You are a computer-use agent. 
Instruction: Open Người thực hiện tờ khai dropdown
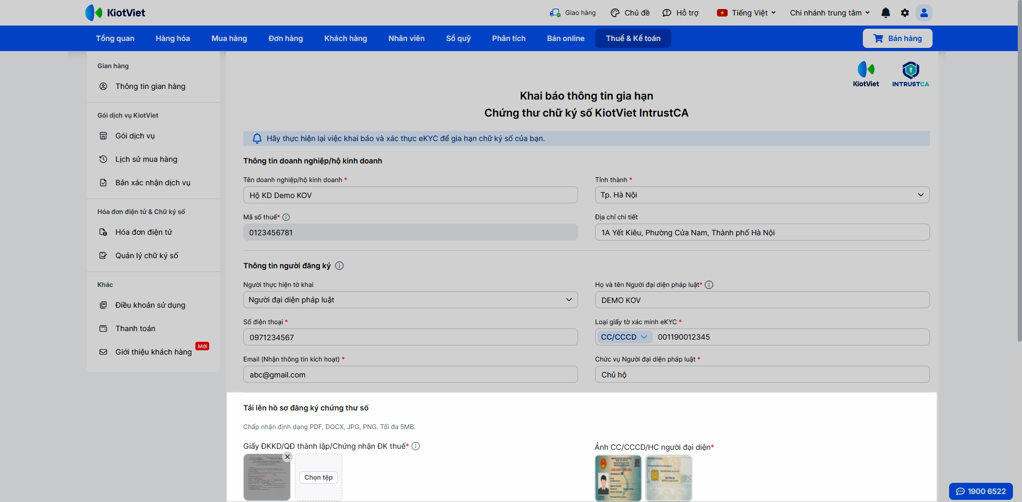pyautogui.click(x=410, y=300)
